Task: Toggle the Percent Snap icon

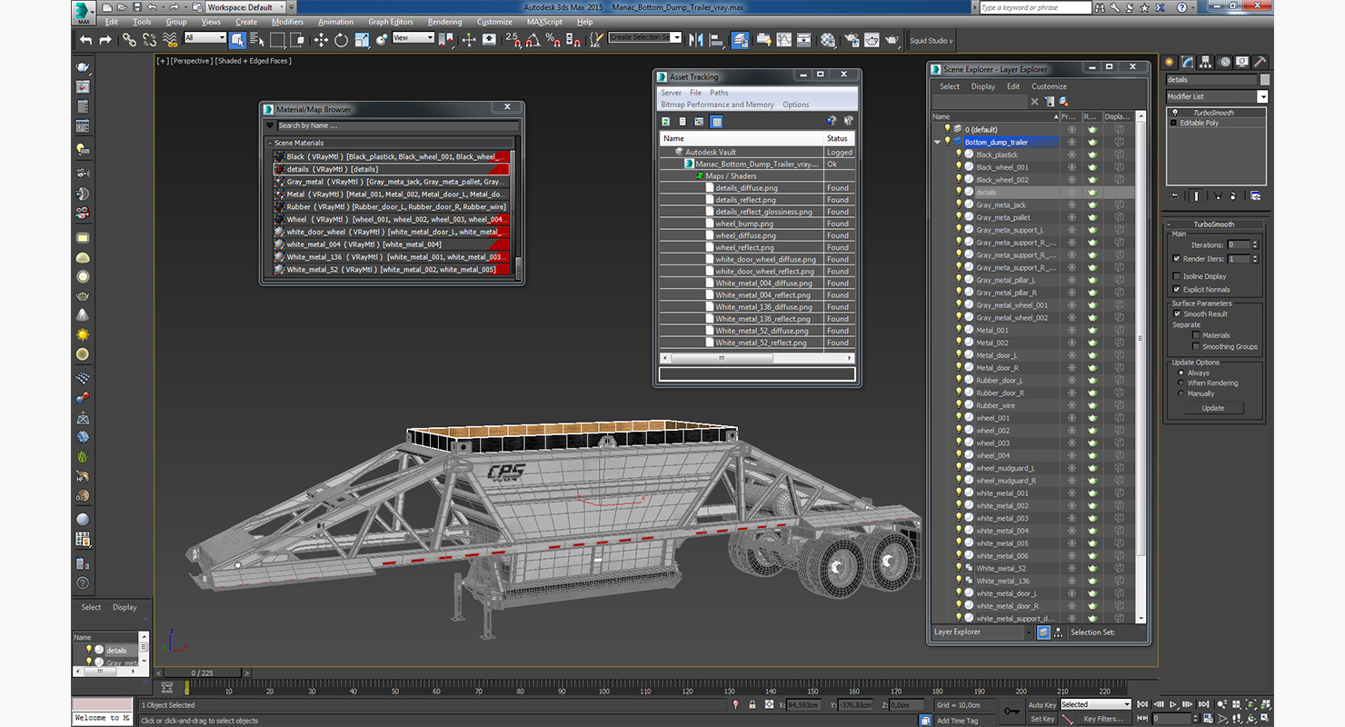Action: (x=553, y=40)
